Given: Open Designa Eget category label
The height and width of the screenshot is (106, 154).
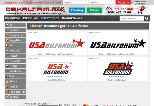Looking at the screenshot, I should [x=17, y=35].
